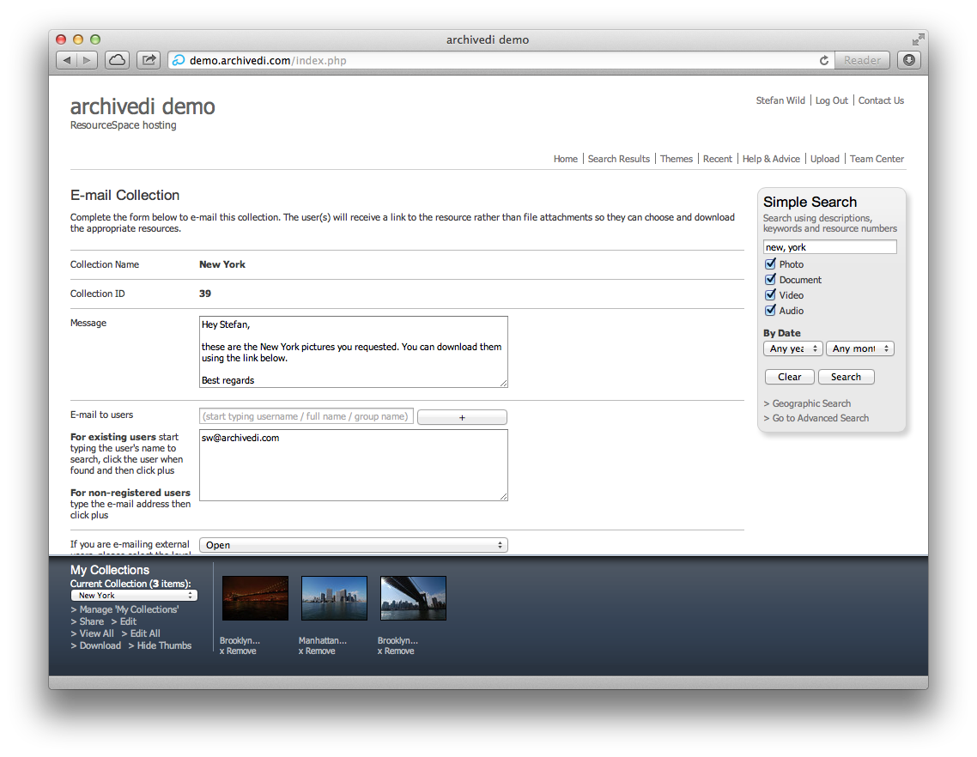The image size is (977, 757).
Task: Open the Geographic Search link
Action: [x=811, y=403]
